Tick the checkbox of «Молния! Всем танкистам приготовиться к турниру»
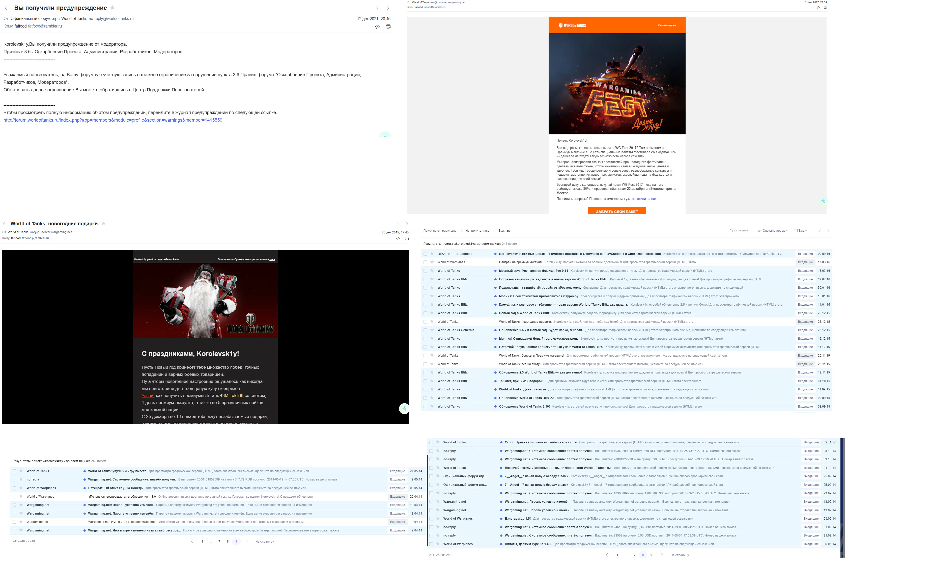Image resolution: width=931 pixels, height=563 pixels. (426, 297)
